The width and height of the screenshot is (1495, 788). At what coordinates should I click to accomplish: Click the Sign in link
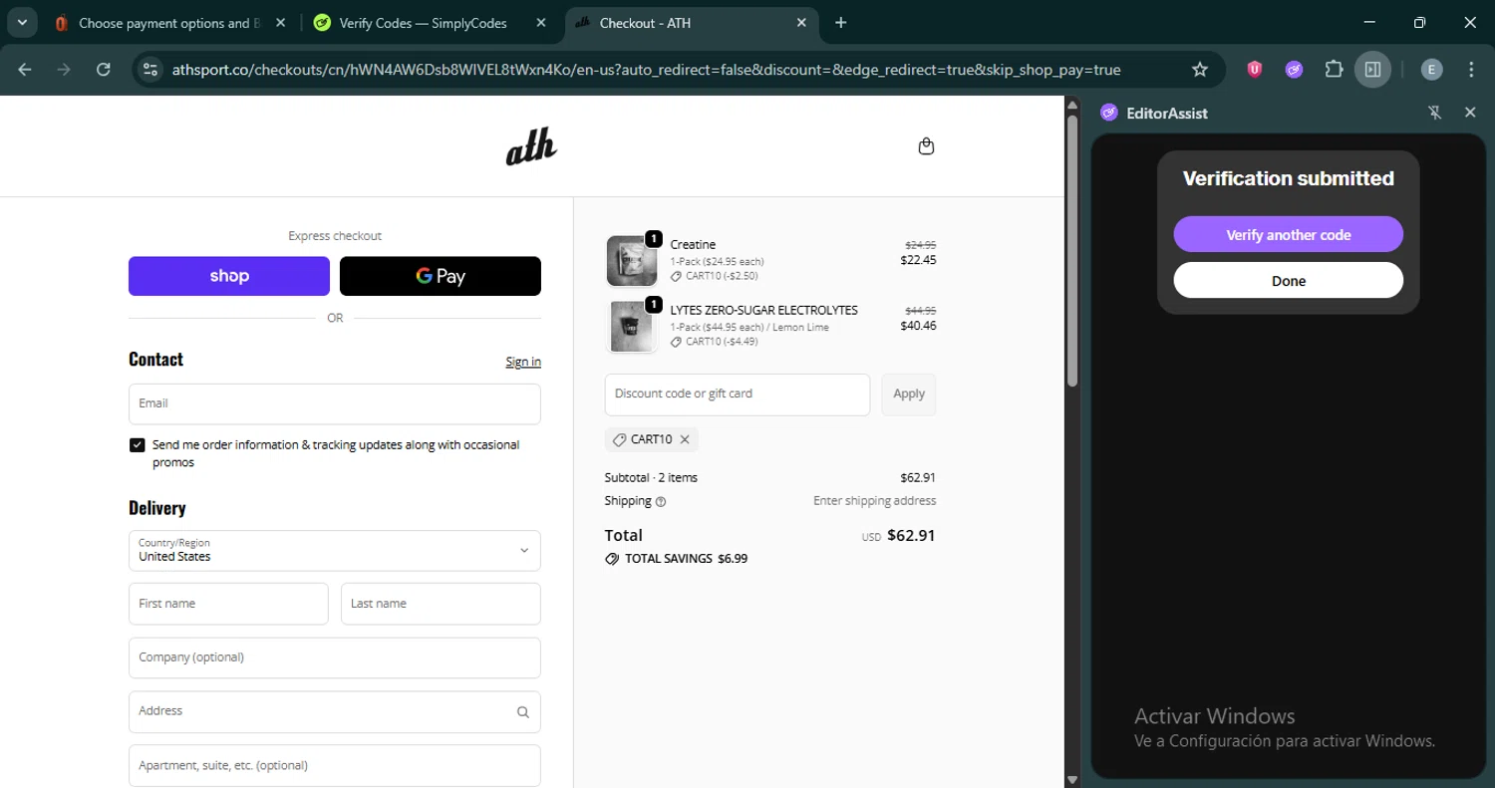[523, 362]
